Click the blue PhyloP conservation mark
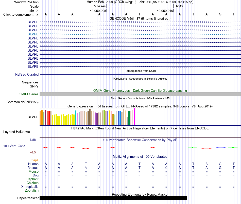Viewport: 241px width, 204px height. pyautogui.click(x=220, y=148)
